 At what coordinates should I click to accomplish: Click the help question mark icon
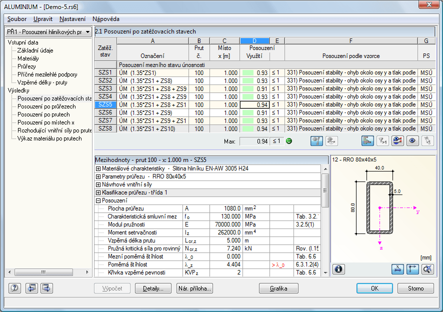pos(14,288)
